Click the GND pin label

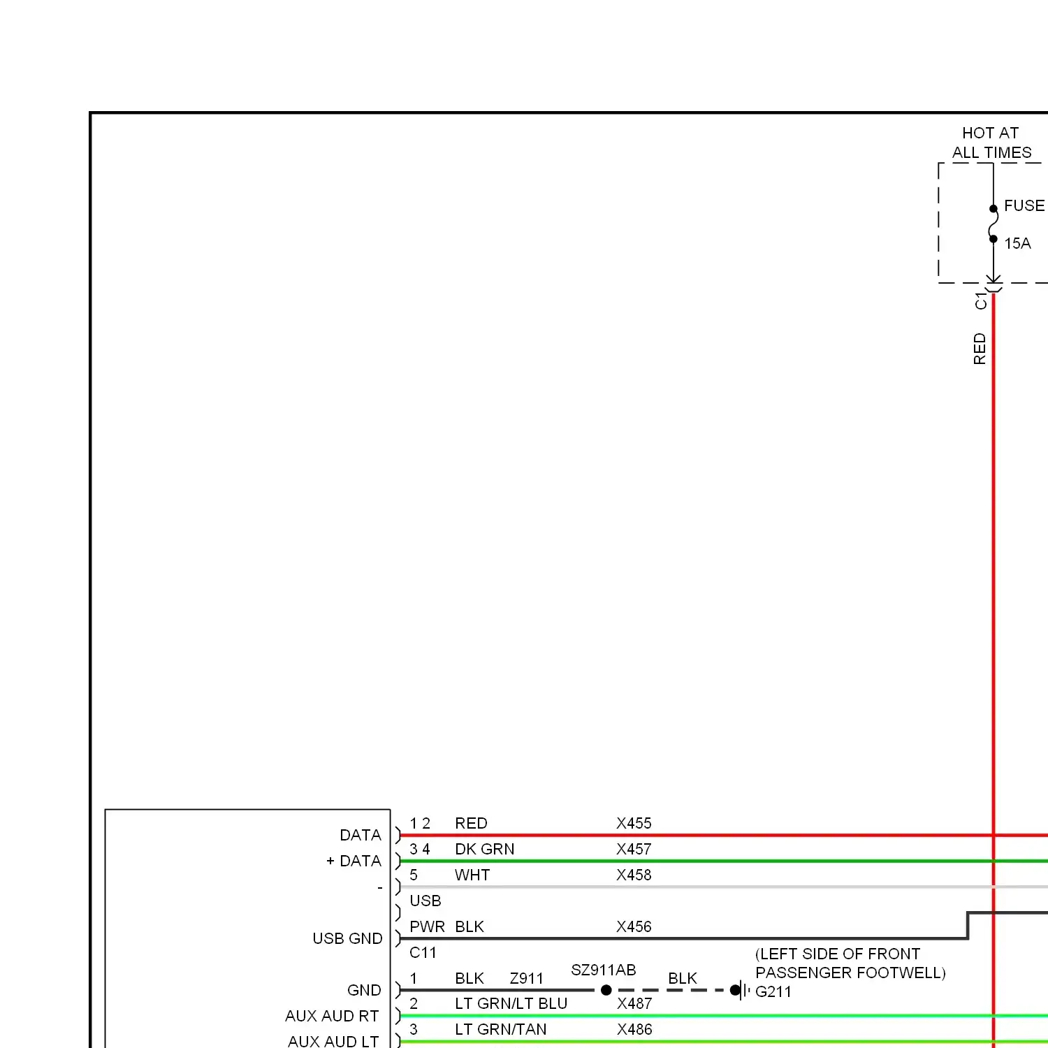tap(364, 990)
